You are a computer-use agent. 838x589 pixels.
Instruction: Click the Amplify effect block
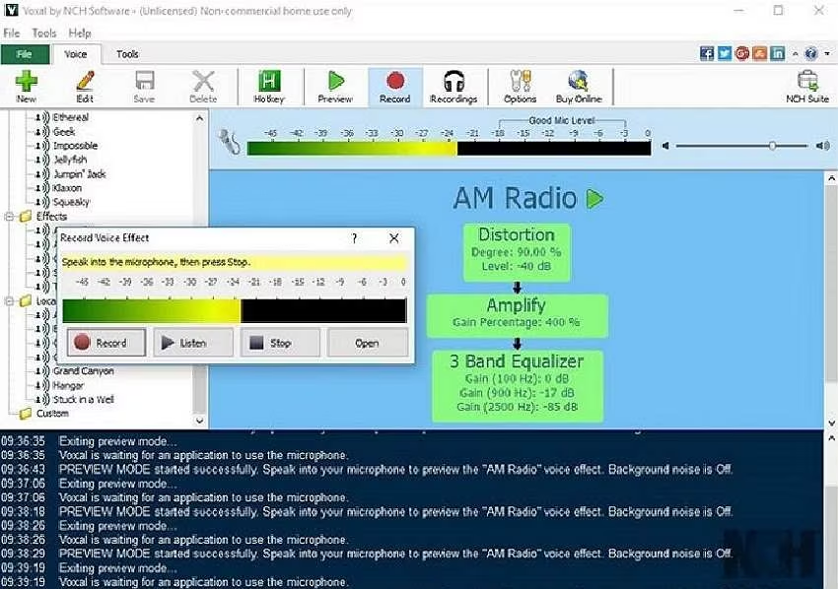[x=517, y=315]
